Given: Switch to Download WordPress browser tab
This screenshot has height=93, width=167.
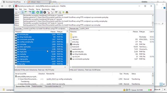Looking at the screenshot, I should (13, 2).
